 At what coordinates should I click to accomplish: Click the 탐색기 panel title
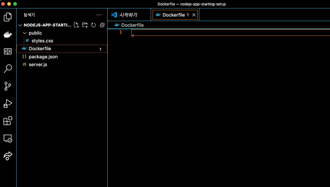[x=29, y=15]
